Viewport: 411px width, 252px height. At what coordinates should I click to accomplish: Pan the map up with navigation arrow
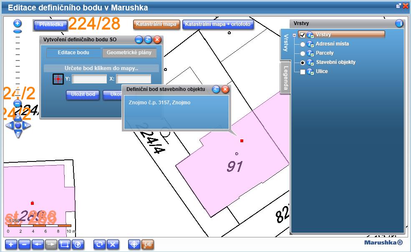[18, 117]
